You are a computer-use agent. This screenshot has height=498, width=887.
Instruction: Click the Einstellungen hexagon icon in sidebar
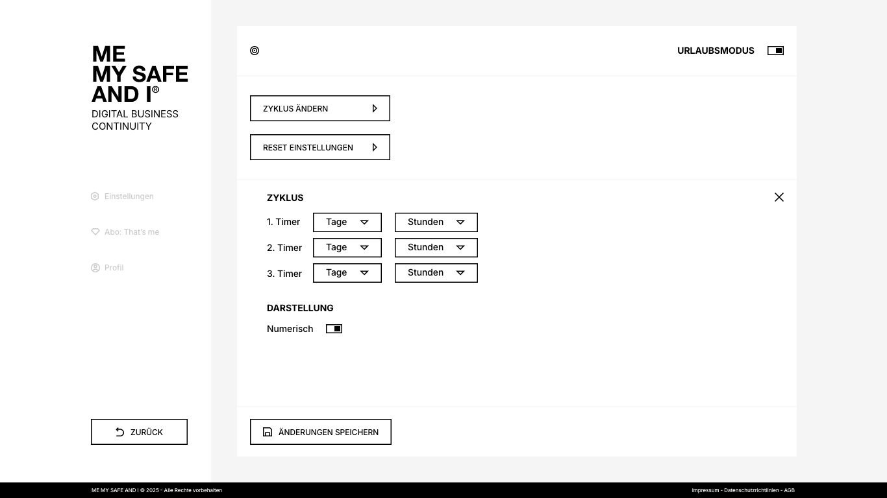pos(95,196)
